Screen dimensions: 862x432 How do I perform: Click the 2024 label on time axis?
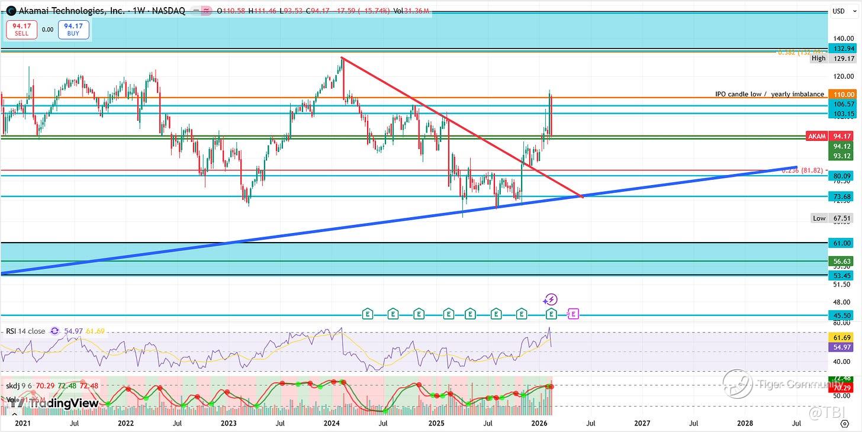click(x=332, y=424)
